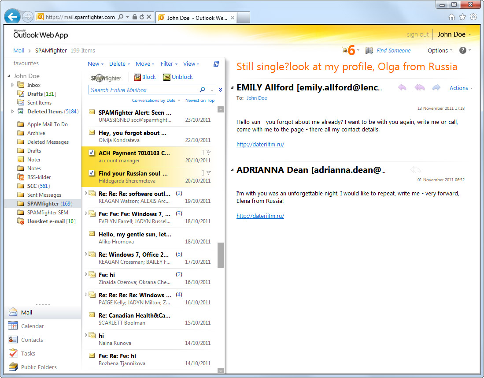Screen dimensions: 484x378
Task: Click message list scroll-down arrow
Action: coord(220,370)
